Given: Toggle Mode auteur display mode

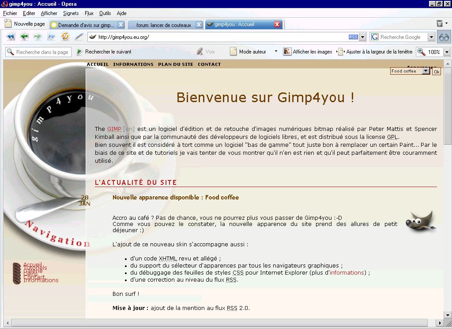Looking at the screenshot, I should click(248, 51).
